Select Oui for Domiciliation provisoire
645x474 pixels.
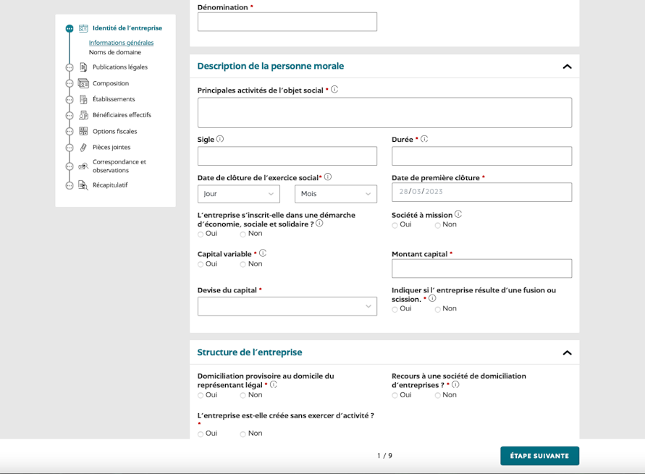coord(201,395)
